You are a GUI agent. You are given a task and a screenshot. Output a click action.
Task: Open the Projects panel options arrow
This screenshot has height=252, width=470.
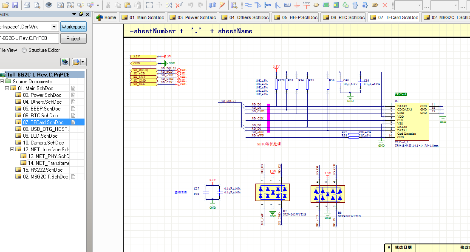point(74,14)
